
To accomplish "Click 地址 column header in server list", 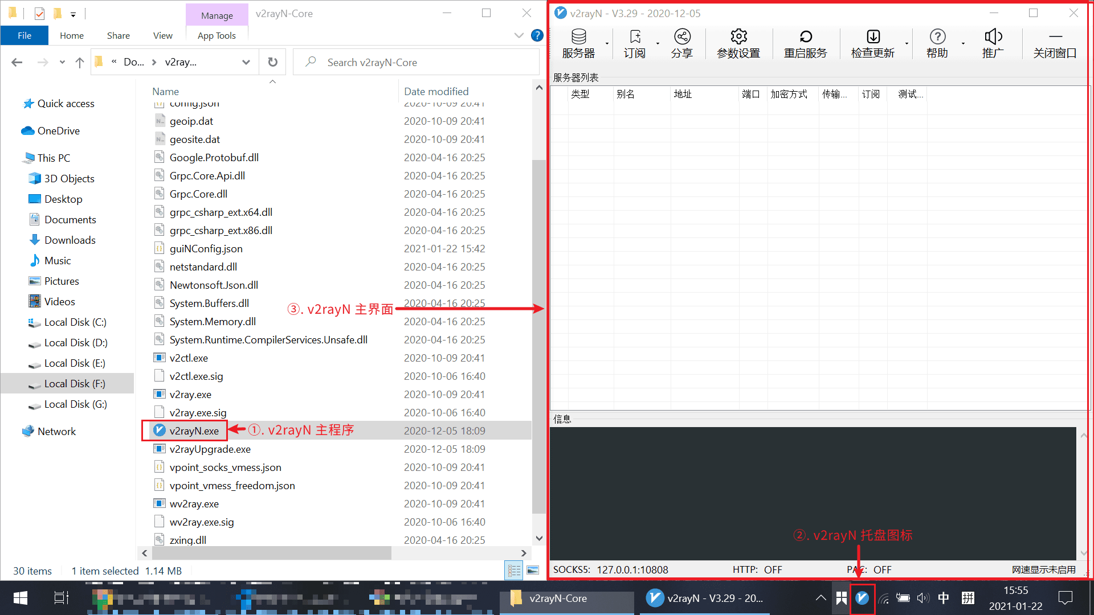I will coord(683,94).
